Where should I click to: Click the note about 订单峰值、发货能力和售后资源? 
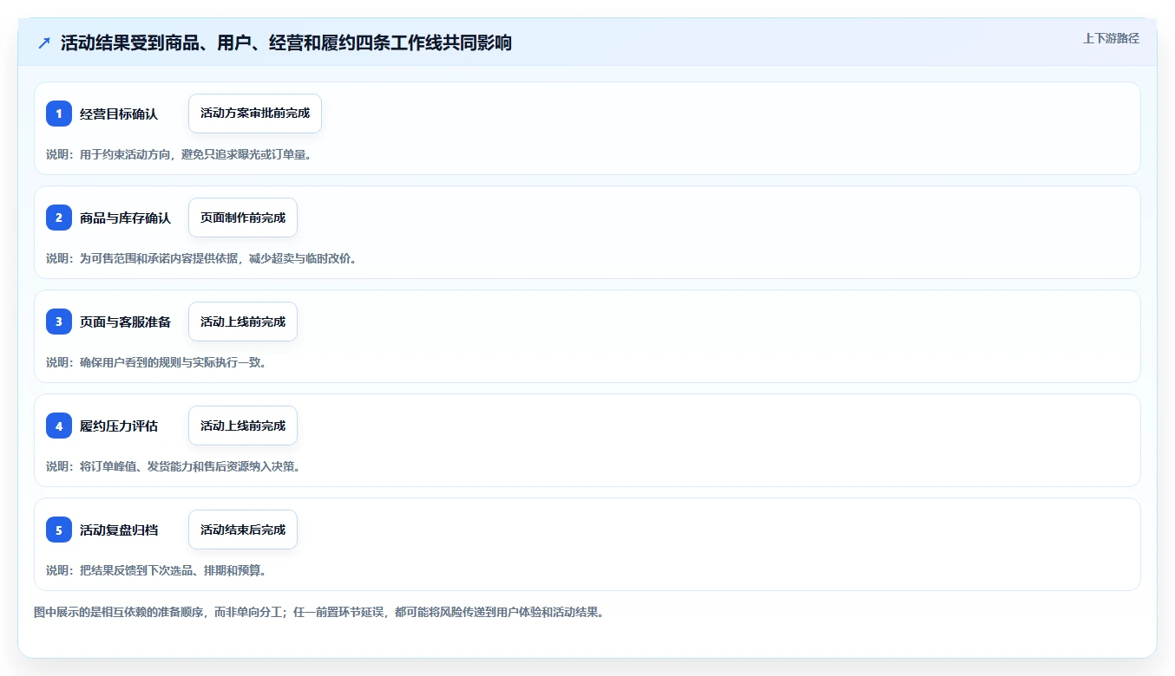click(x=174, y=466)
